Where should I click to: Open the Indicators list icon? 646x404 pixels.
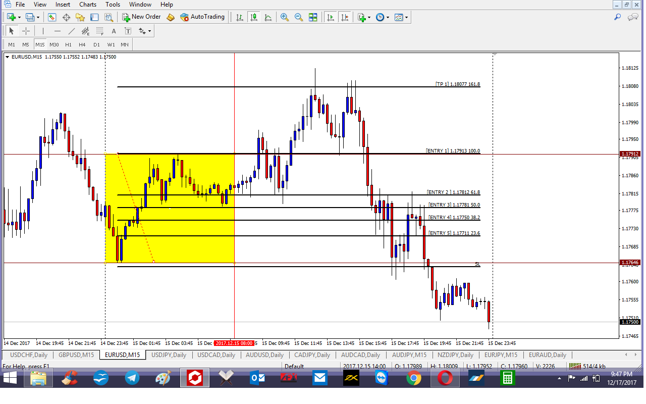(x=362, y=17)
